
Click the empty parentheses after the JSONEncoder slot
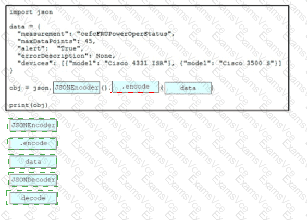(104, 88)
